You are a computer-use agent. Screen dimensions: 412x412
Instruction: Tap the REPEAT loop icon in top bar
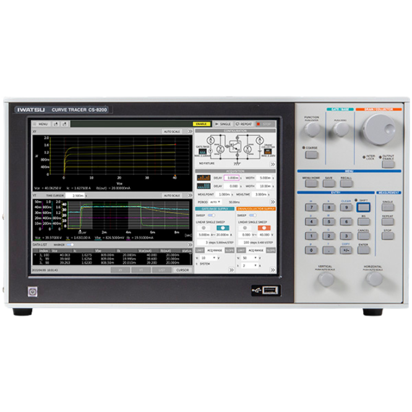point(244,124)
